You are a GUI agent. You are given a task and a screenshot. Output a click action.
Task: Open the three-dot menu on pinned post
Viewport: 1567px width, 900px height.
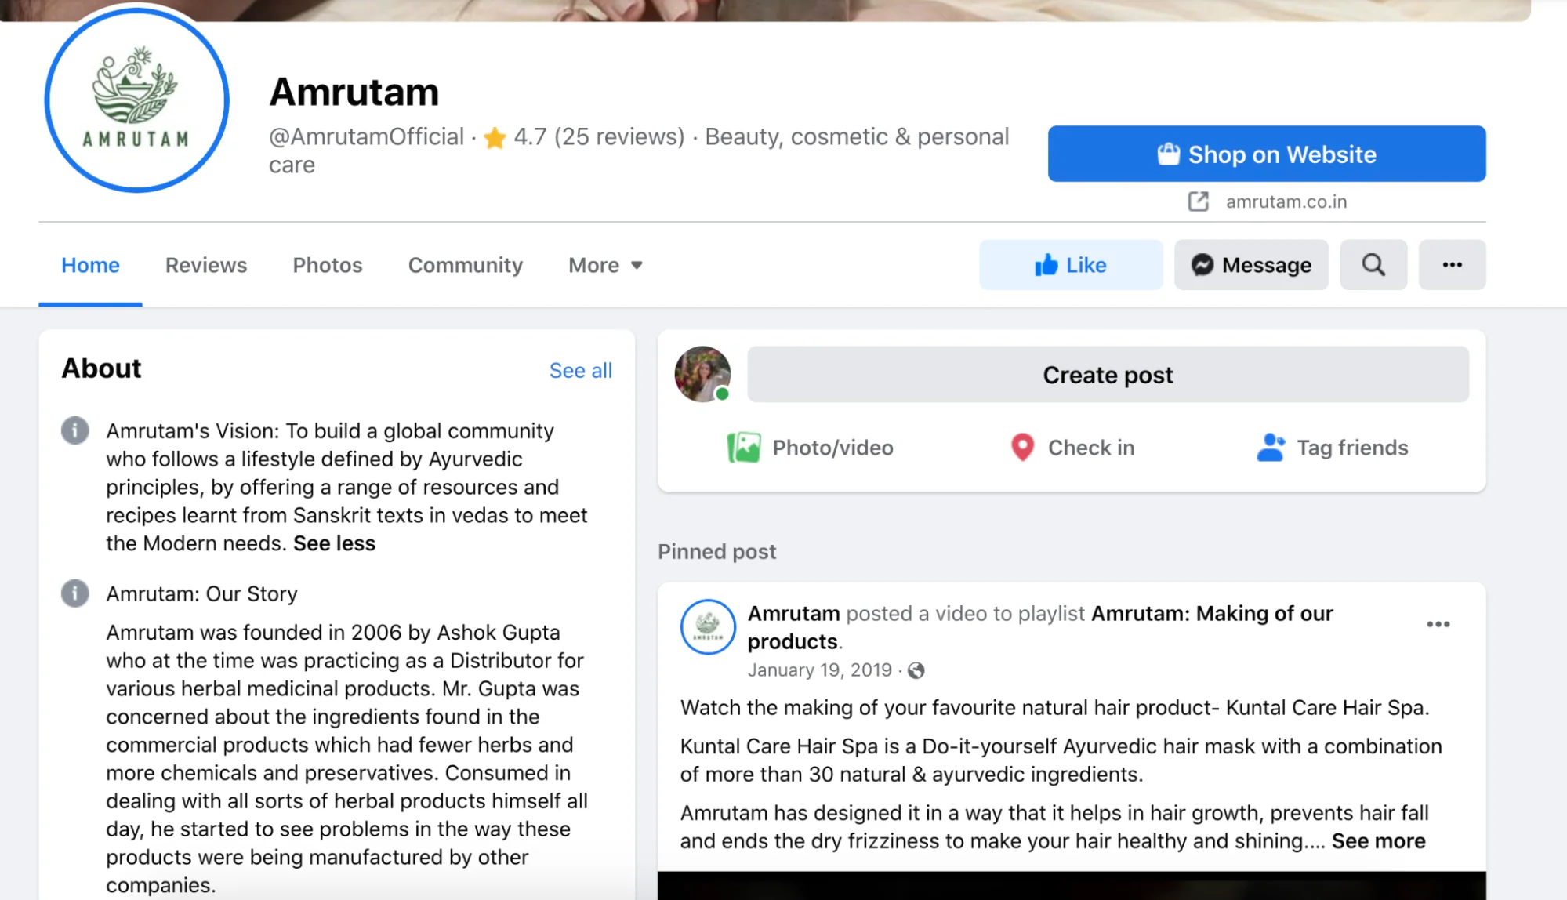1438,623
